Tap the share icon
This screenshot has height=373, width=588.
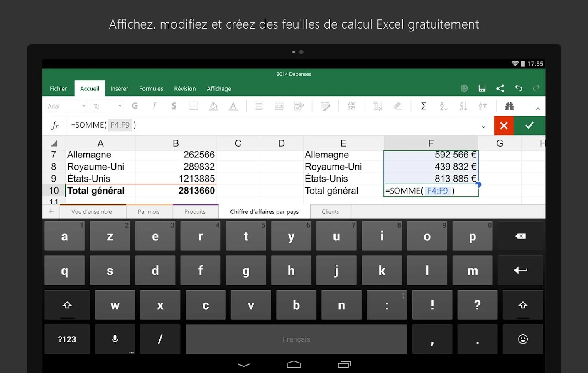click(x=500, y=88)
